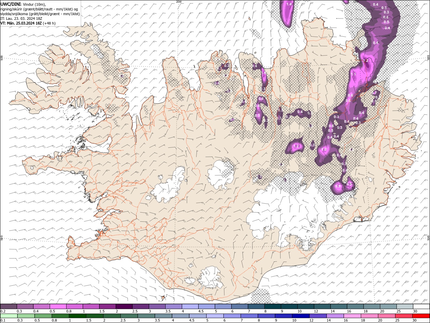Pick rain scale swatch between 2 and 2.5

click(x=112, y=316)
